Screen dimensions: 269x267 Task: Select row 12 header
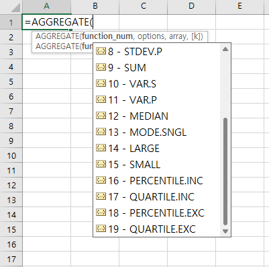pyautogui.click(x=11, y=185)
